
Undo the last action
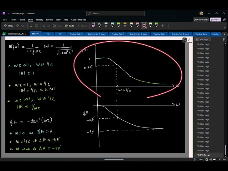9,26
